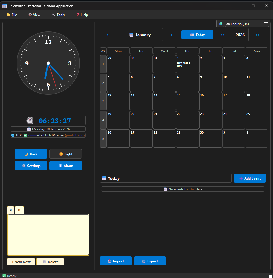Open the January month selector
Image resolution: width=273 pixels, height=278 pixels.
(140, 35)
